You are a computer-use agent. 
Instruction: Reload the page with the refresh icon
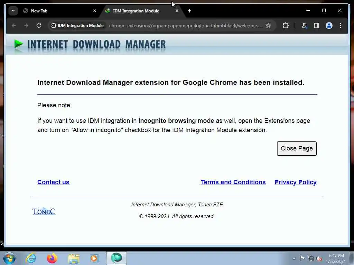(x=39, y=26)
